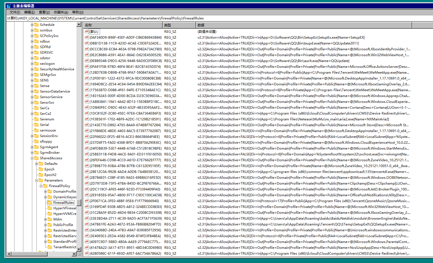Click the registry path address bar
Screen dimensions: 433x263
pos(220,18)
